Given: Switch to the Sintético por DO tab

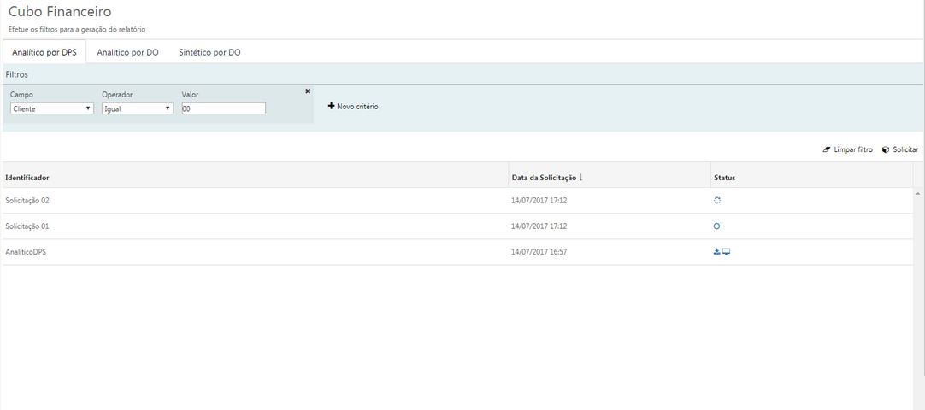Looking at the screenshot, I should pos(209,52).
